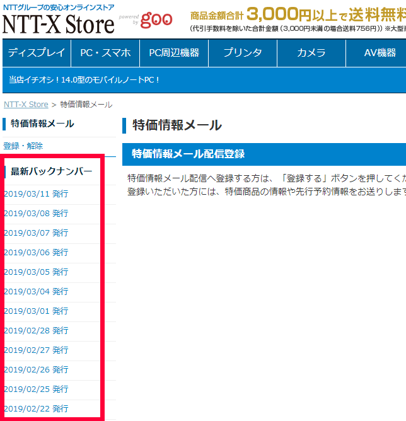Open the PC・スマホ category menu
Image resolution: width=406 pixels, height=421 pixels.
(105, 53)
